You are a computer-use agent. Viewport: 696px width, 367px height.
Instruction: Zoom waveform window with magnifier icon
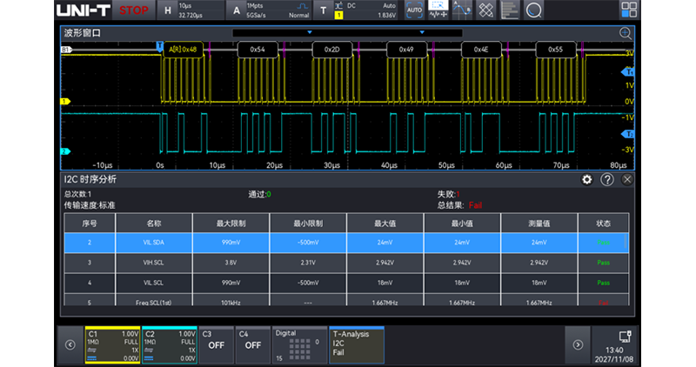tap(625, 33)
